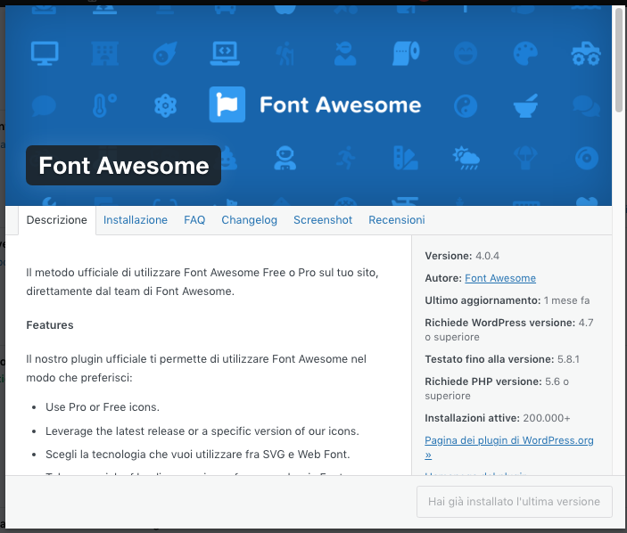The height and width of the screenshot is (533, 627).
Task: Click the speech bubble icon in banner
Action: (x=44, y=105)
